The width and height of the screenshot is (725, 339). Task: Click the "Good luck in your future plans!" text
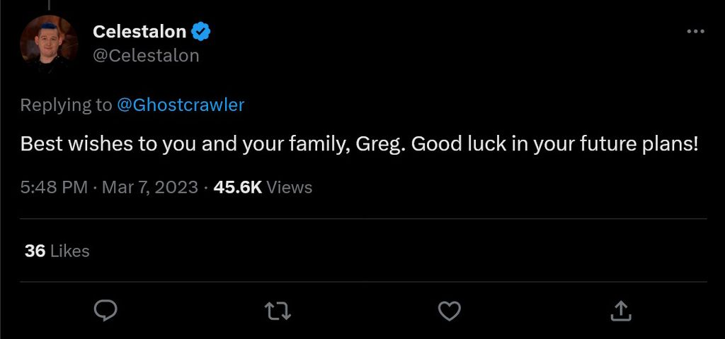[555, 145]
